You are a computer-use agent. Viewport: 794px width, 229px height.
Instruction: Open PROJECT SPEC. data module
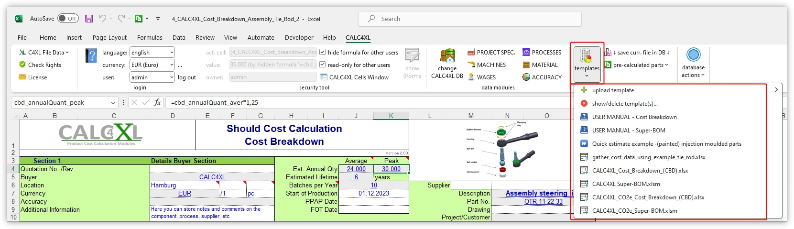[491, 52]
